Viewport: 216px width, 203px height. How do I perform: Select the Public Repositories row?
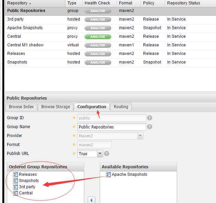(110, 11)
